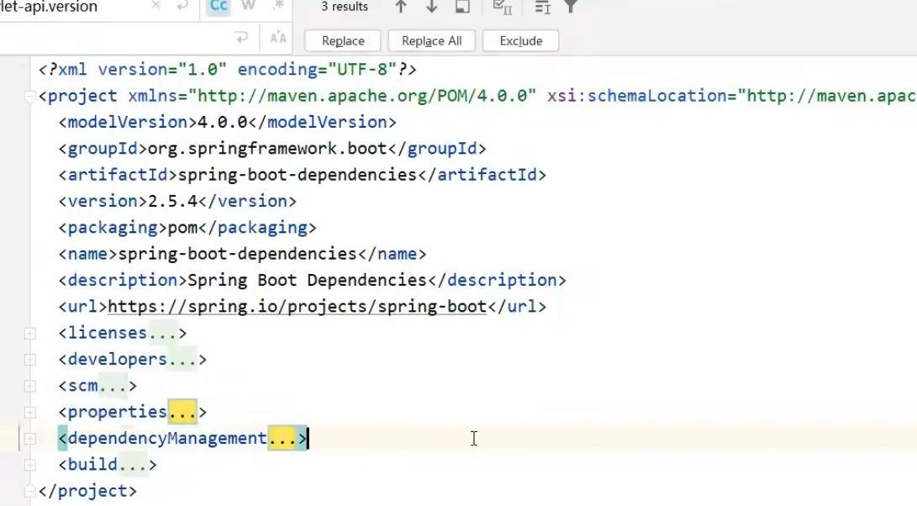Image resolution: width=917 pixels, height=506 pixels.
Task: Open results in Find window icon
Action: [x=462, y=7]
